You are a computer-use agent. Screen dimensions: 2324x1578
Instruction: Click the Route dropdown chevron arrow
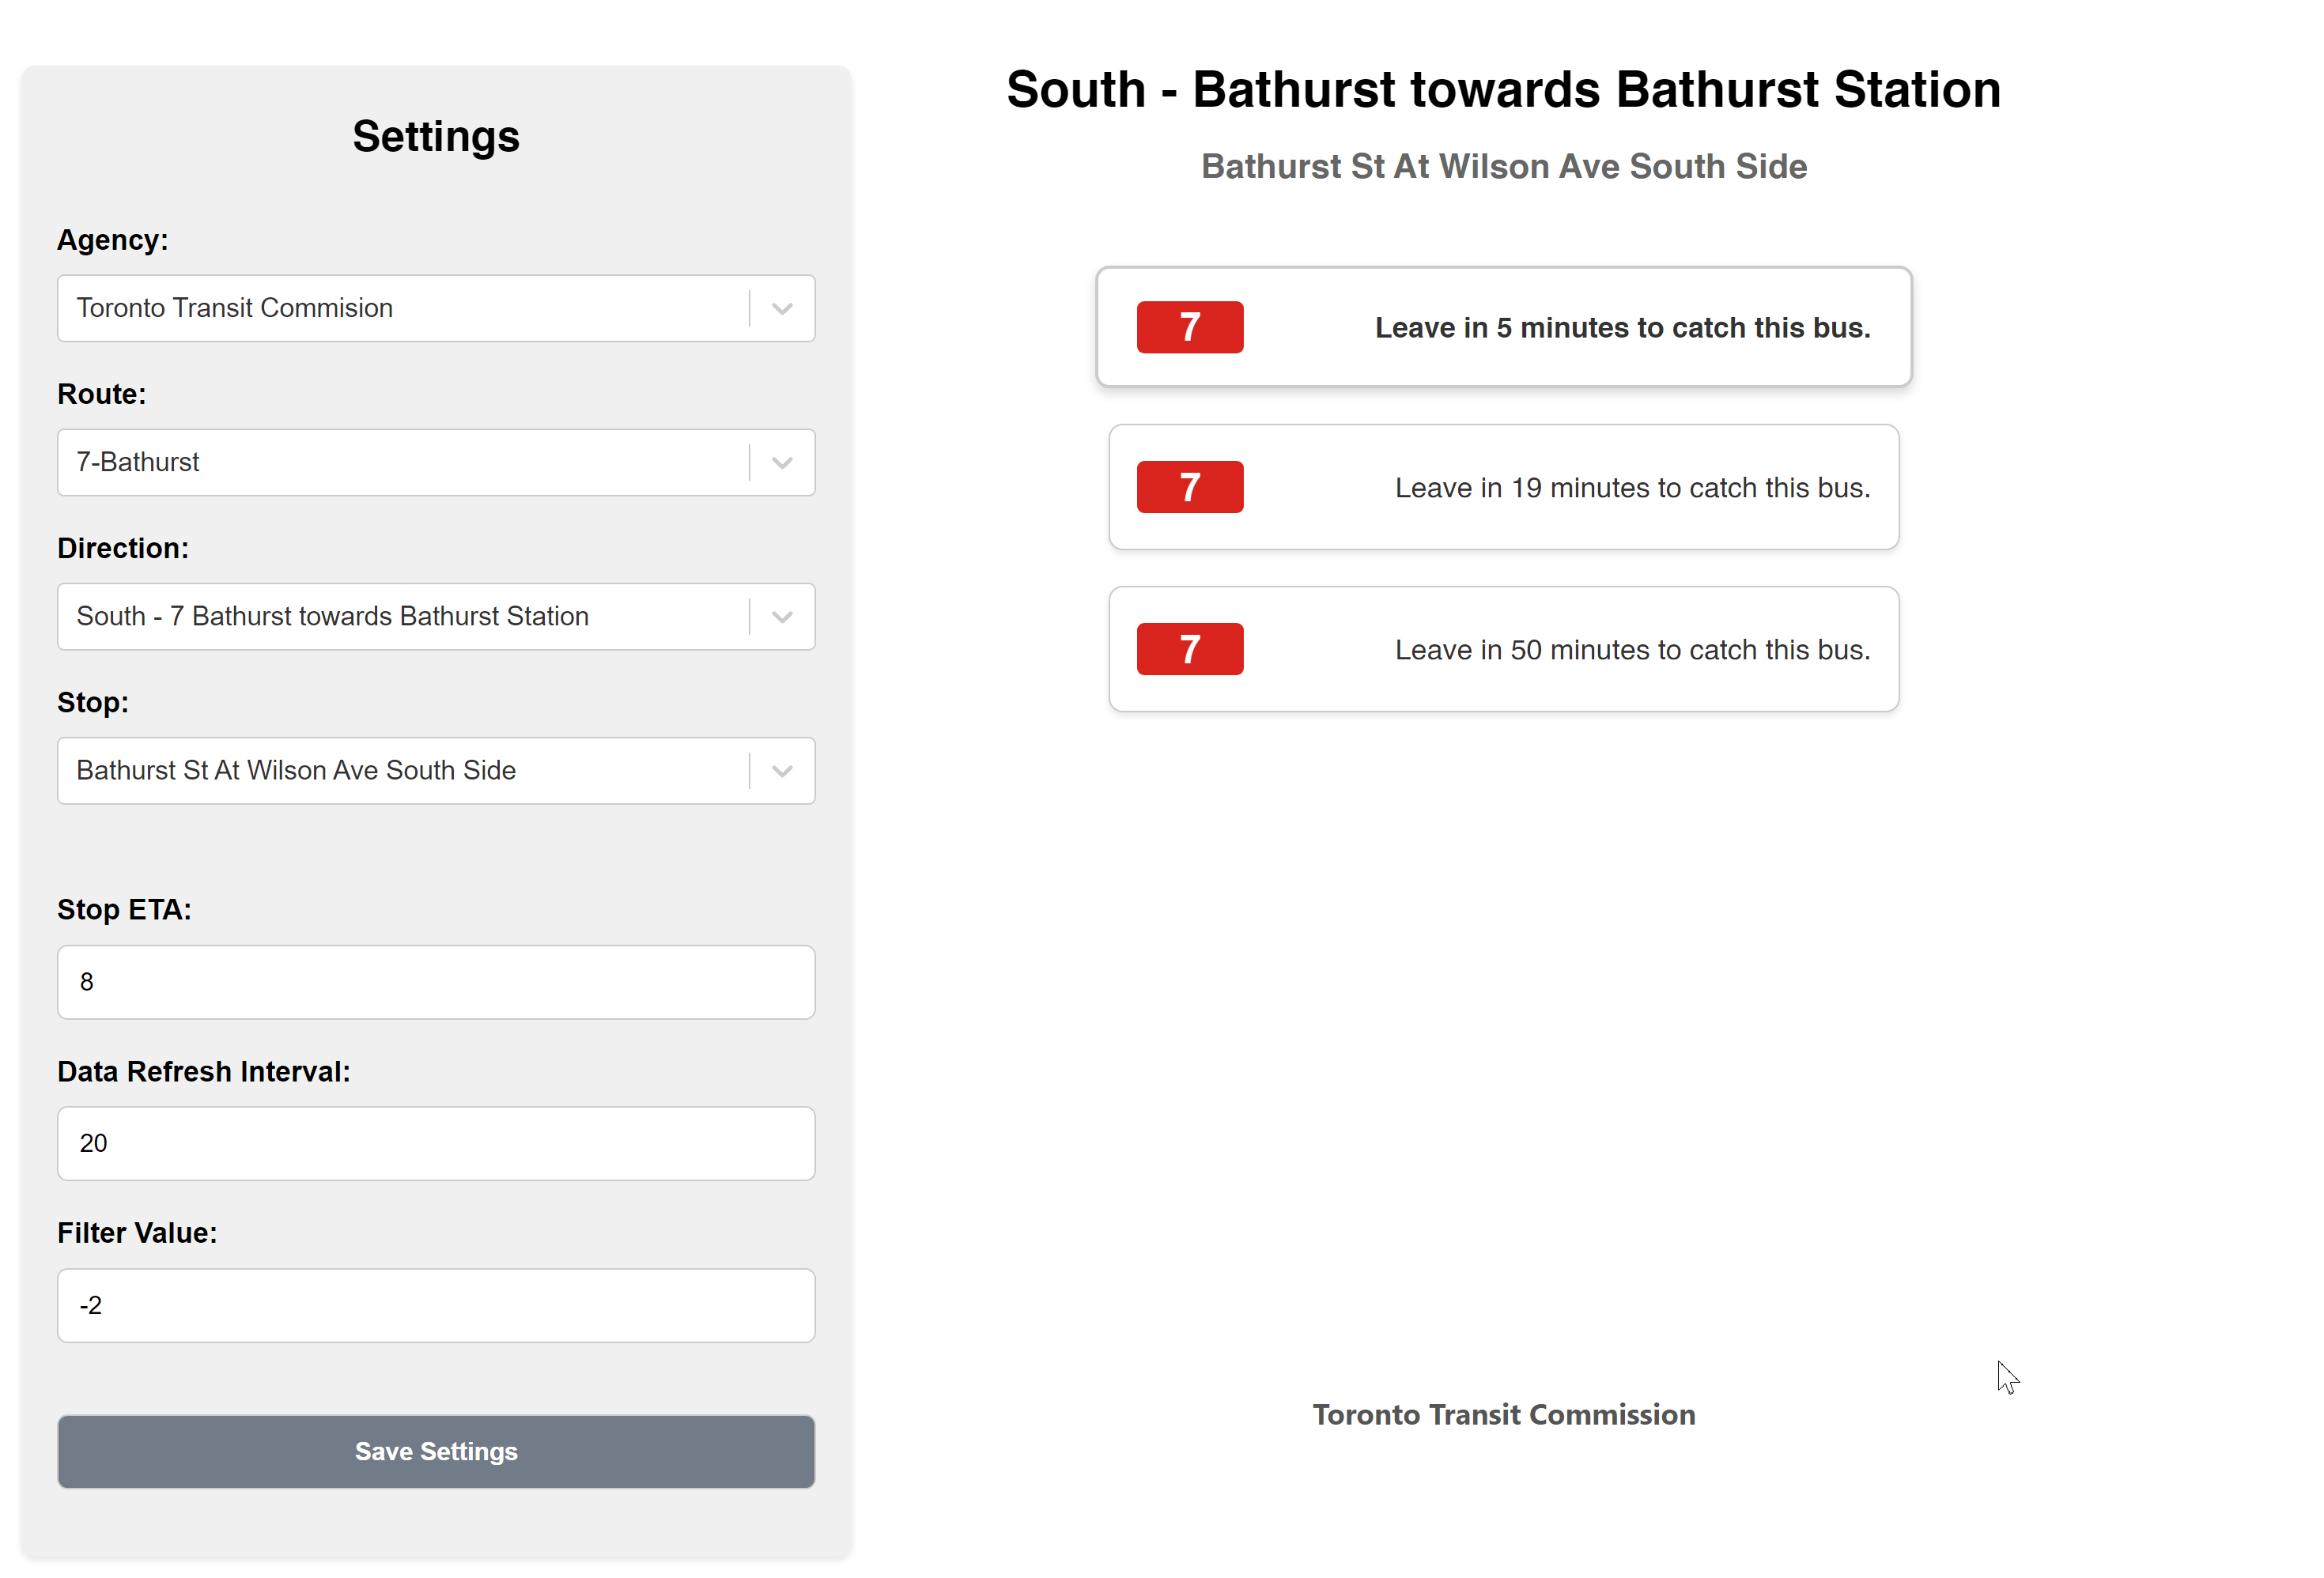coord(782,463)
